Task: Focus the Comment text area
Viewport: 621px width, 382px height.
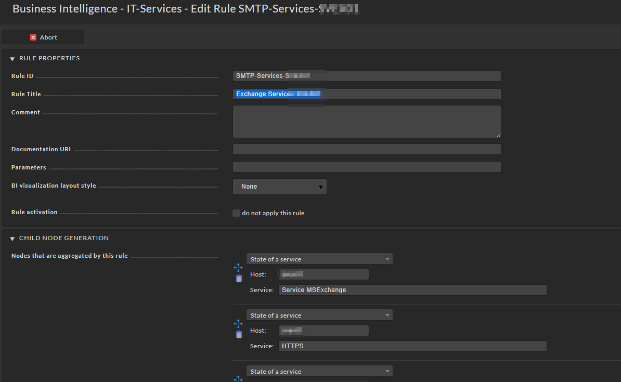Action: tap(367, 122)
